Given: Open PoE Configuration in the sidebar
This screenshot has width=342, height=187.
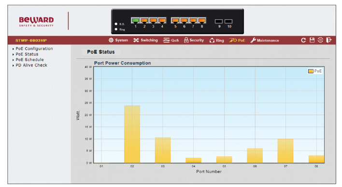Looking at the screenshot, I should [34, 49].
